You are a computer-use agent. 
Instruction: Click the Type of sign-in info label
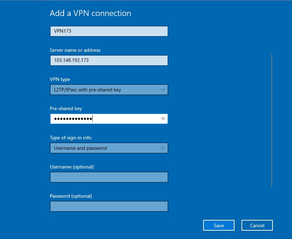tap(71, 138)
